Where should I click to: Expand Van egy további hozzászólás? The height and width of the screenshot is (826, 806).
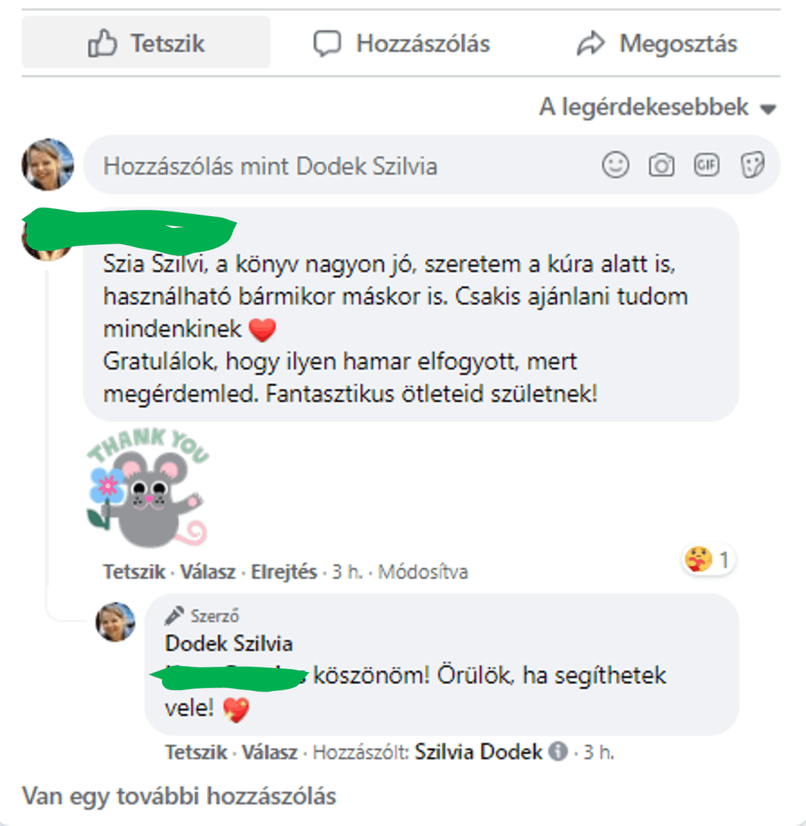coord(179,796)
